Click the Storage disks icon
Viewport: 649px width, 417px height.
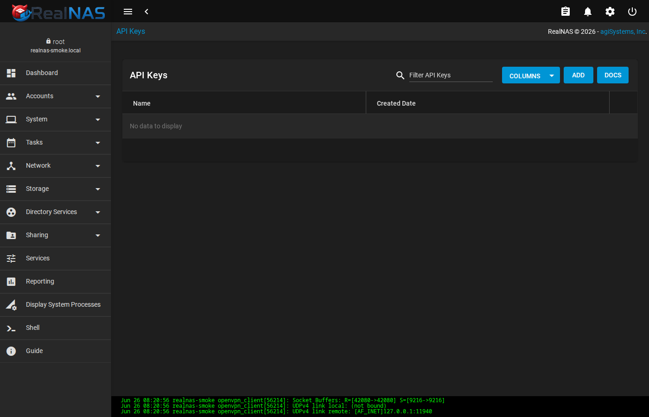tap(11, 189)
